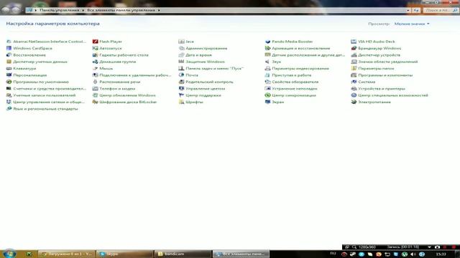Open Управление цветом
This screenshot has height=258, width=460.
coord(206,89)
